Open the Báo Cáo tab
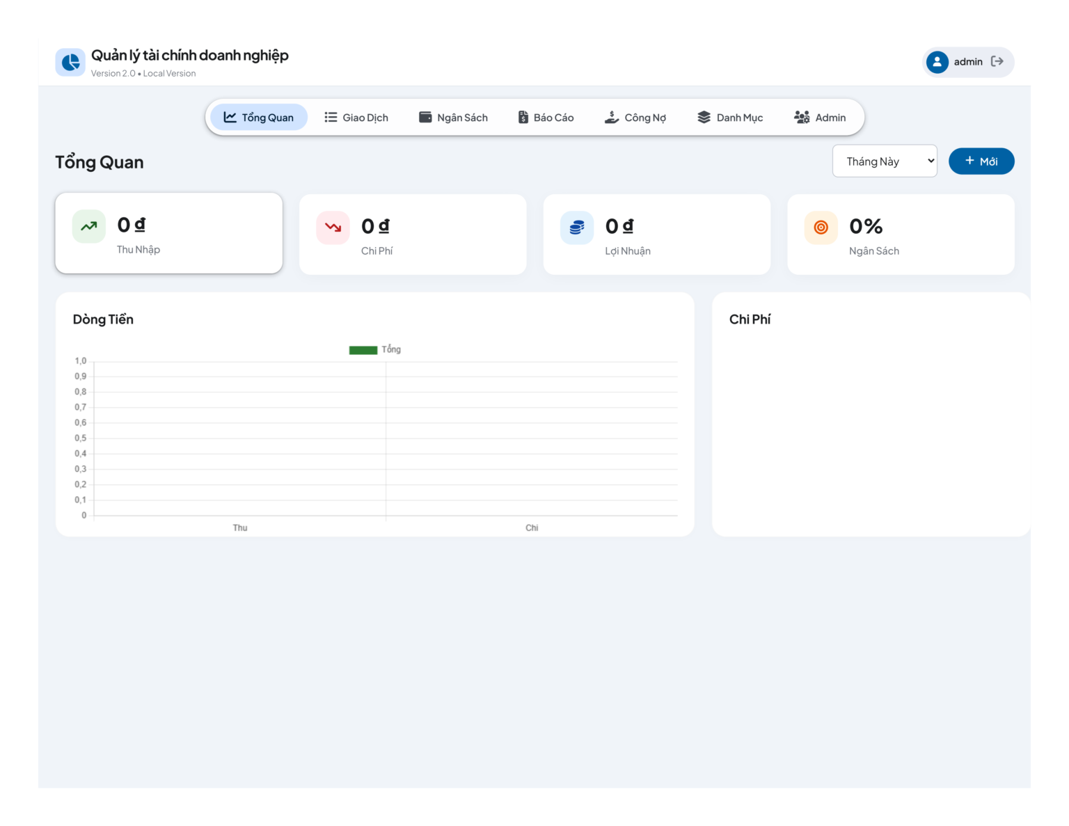 tap(546, 118)
